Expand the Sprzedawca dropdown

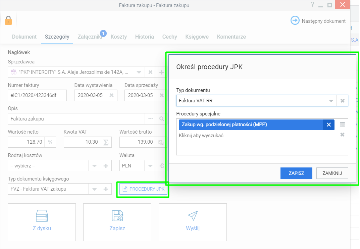pos(139,72)
